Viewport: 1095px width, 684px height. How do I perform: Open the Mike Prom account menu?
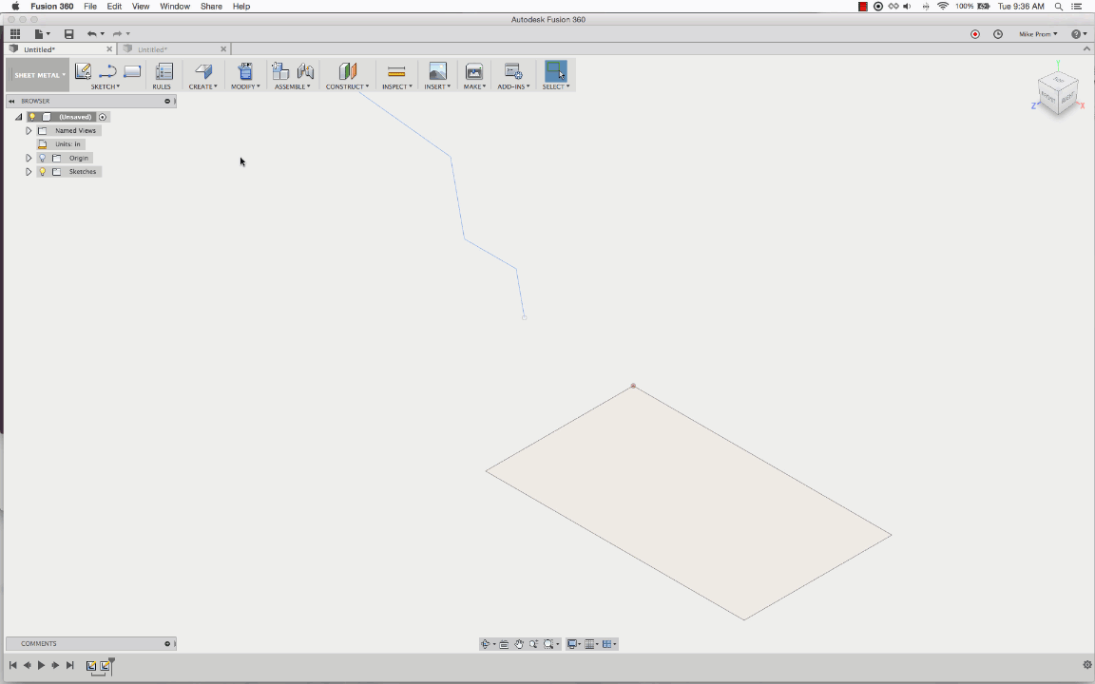pos(1038,34)
